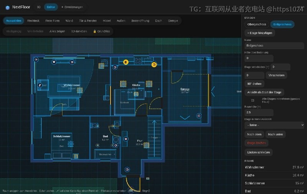Click the clock icon in the Bad
The height and width of the screenshot is (194, 307).
pyautogui.click(x=116, y=145)
